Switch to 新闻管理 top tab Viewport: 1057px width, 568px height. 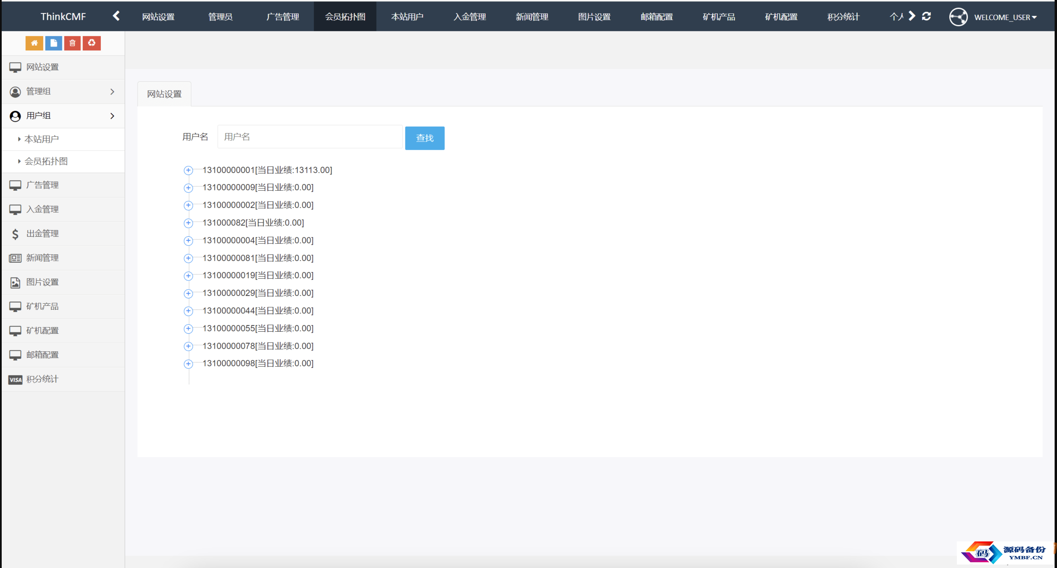click(x=532, y=16)
